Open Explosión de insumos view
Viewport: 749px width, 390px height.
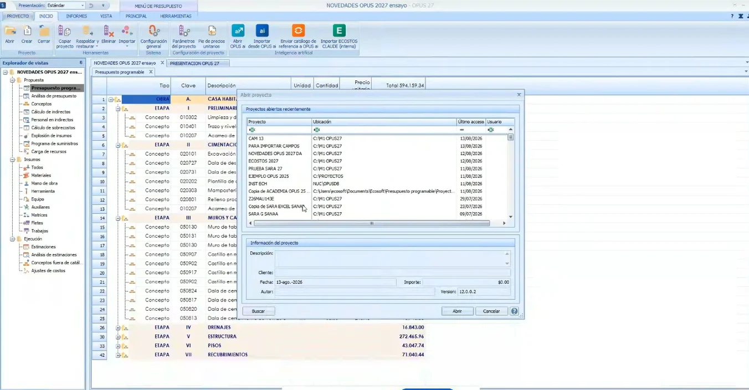51,136
